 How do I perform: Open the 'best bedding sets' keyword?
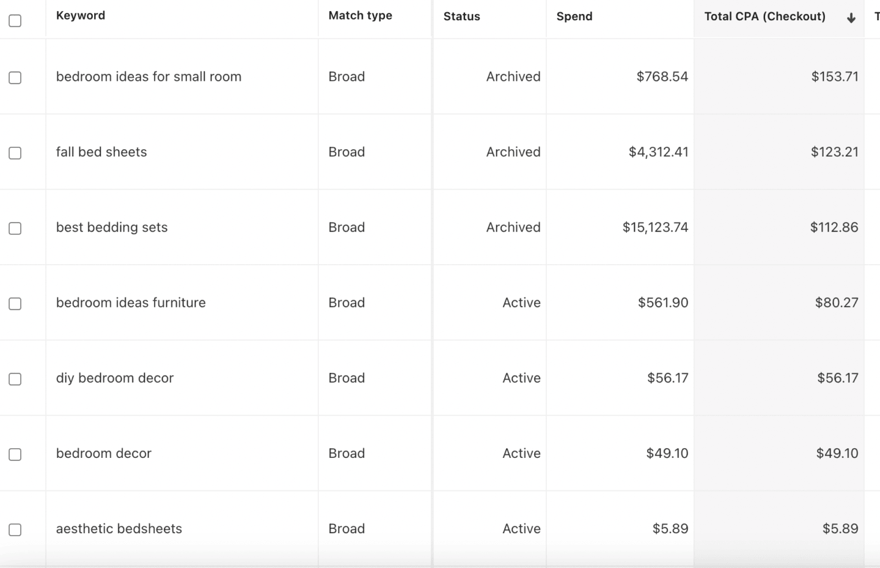tap(112, 227)
